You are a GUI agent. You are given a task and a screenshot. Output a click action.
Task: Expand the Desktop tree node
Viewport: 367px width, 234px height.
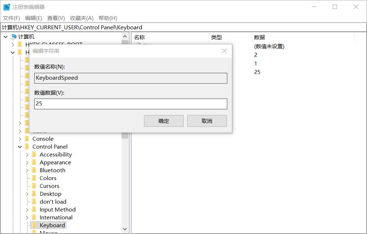pyautogui.click(x=27, y=194)
